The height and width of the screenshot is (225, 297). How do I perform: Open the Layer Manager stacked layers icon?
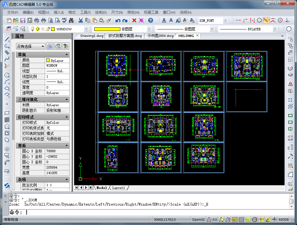[x=9, y=29]
